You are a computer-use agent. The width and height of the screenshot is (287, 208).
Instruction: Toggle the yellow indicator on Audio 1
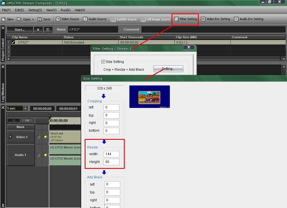pyautogui.click(x=45, y=155)
